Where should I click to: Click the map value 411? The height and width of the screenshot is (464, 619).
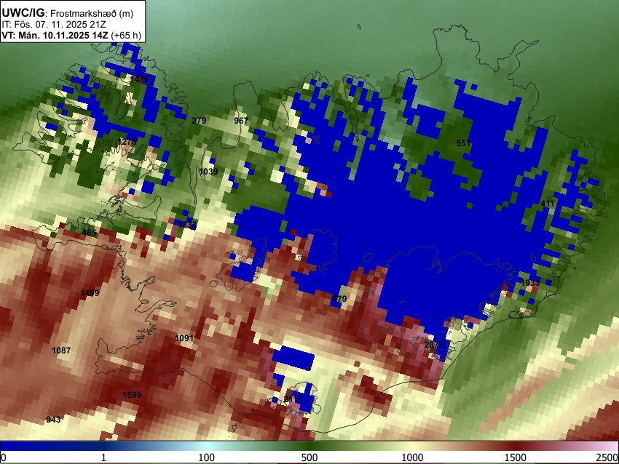pos(548,204)
